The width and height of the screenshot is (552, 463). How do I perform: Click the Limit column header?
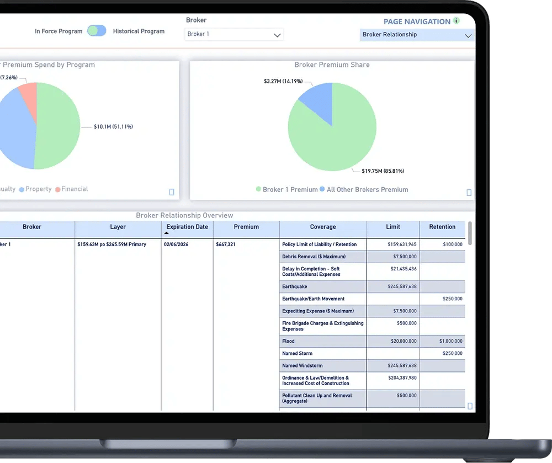[x=393, y=227]
